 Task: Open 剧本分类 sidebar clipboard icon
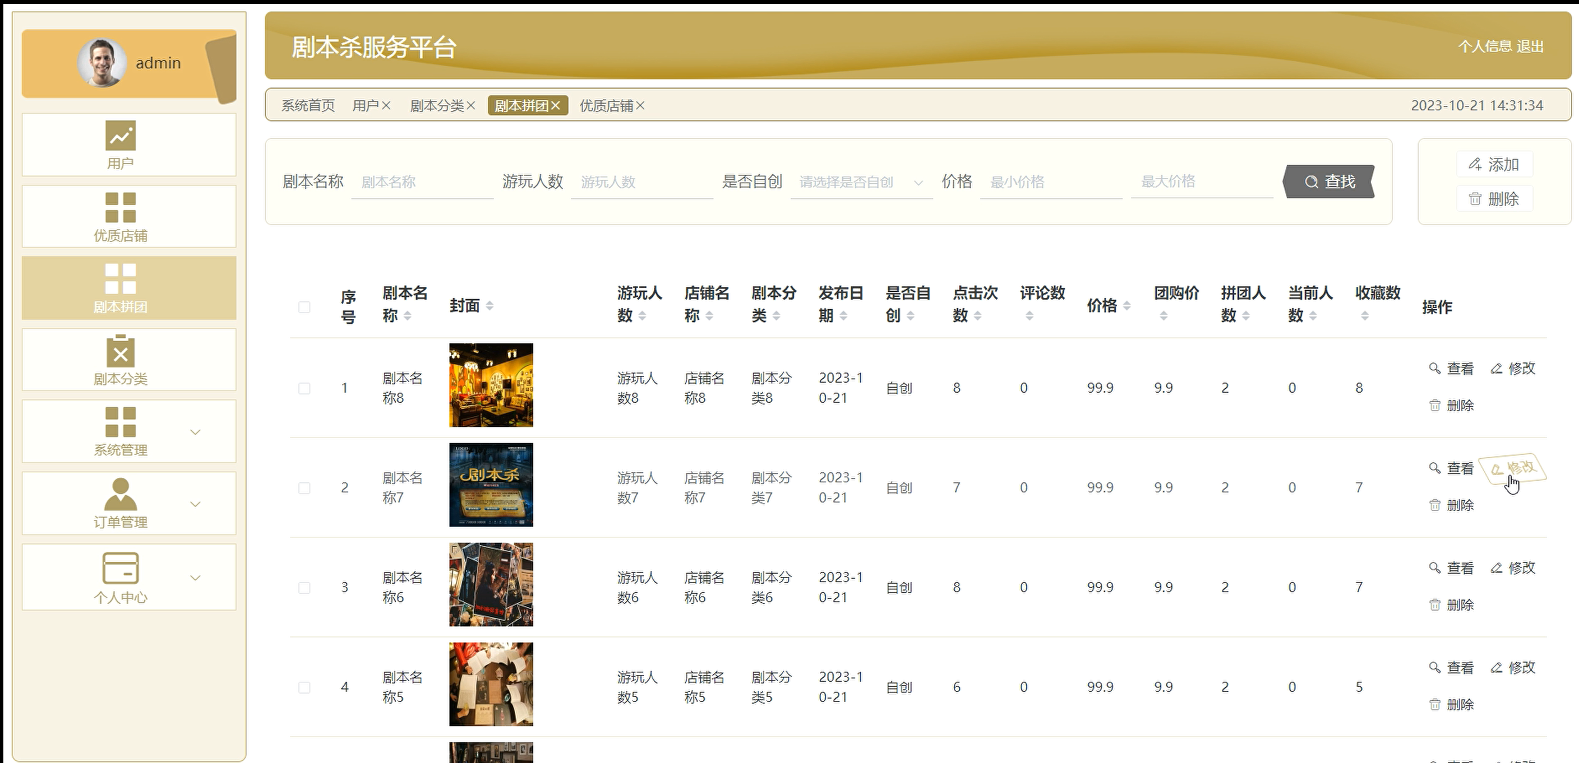click(x=120, y=351)
